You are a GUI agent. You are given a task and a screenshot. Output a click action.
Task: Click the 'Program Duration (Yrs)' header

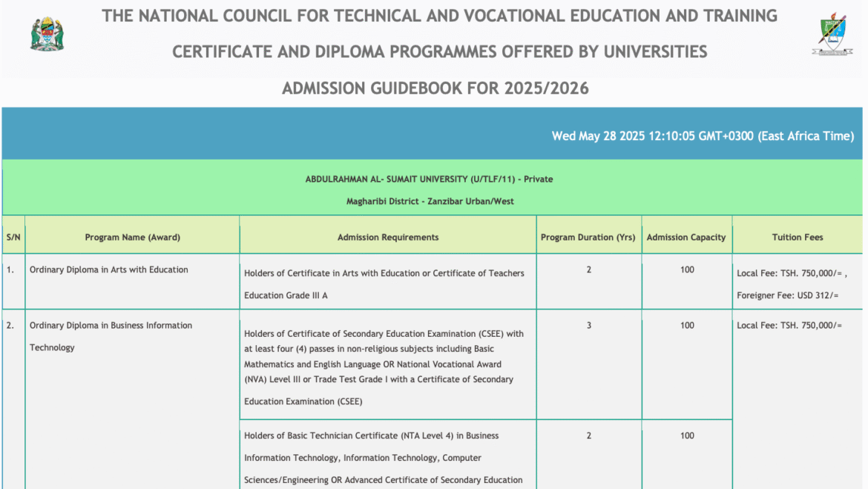[588, 237]
